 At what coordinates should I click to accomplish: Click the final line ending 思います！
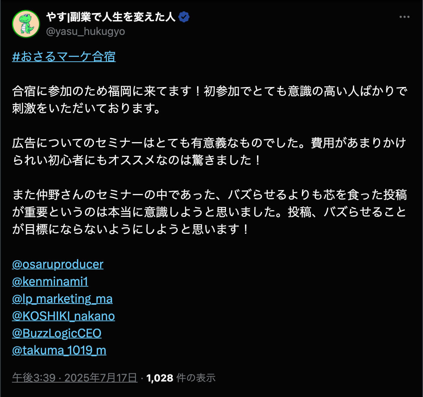(130, 230)
